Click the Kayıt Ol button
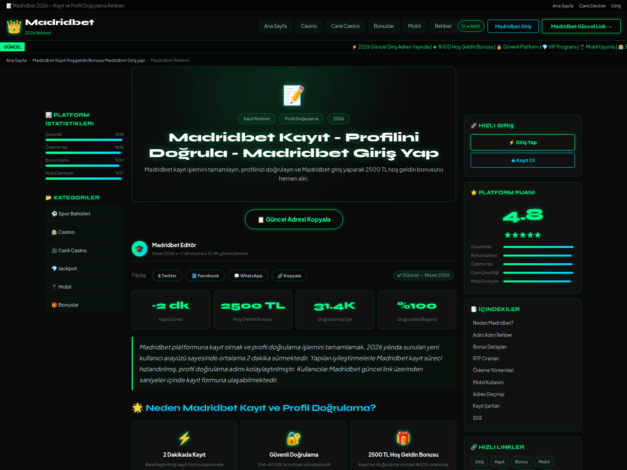Screen dimensions: 627x470 (522, 160)
